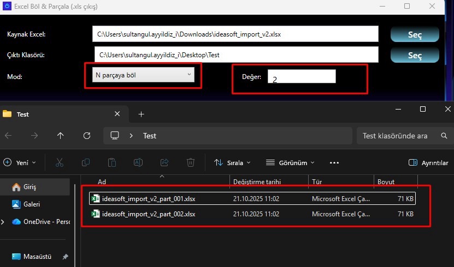454x267 pixels.
Task: Refresh the Test folder view
Action: [x=86, y=136]
